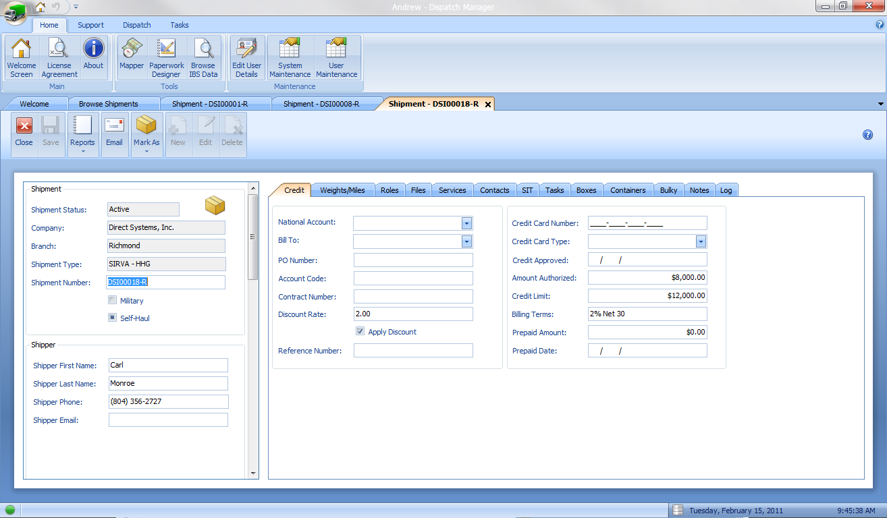Expand the Credit Card Type dropdown
This screenshot has height=518, width=887.
(x=701, y=241)
